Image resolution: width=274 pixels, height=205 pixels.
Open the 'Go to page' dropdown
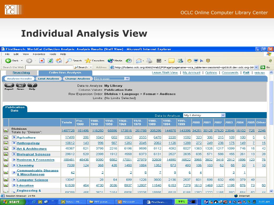pyautogui.click(x=112, y=79)
